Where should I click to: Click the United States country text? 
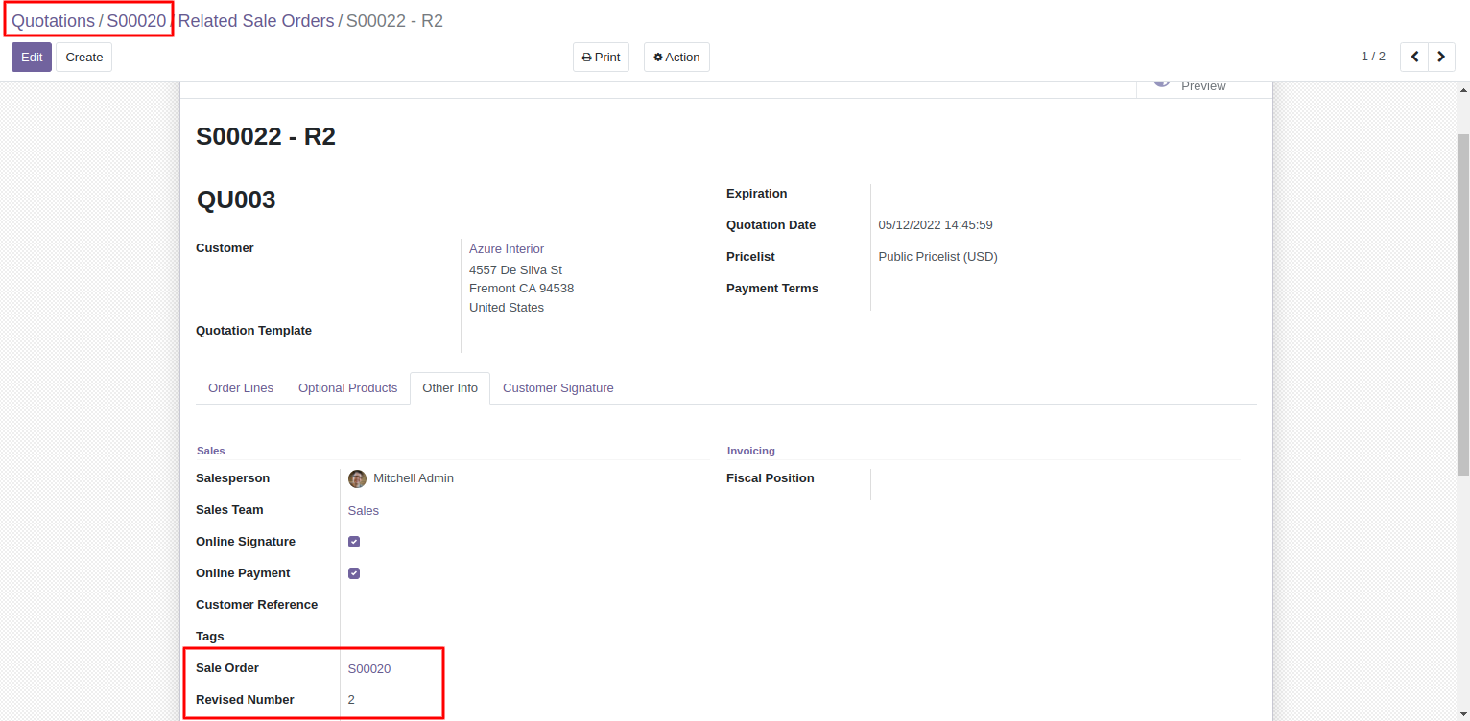click(507, 308)
